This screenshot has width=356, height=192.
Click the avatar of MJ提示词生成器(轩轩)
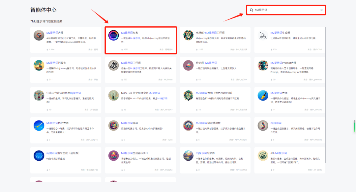pyautogui.click(x=113, y=156)
